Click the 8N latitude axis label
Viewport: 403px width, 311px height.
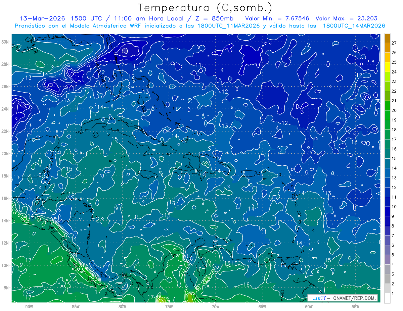[6, 288]
